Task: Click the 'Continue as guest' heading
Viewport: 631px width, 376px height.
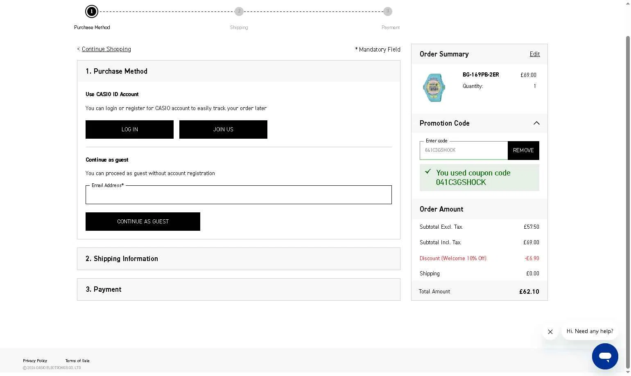Action: (107, 160)
